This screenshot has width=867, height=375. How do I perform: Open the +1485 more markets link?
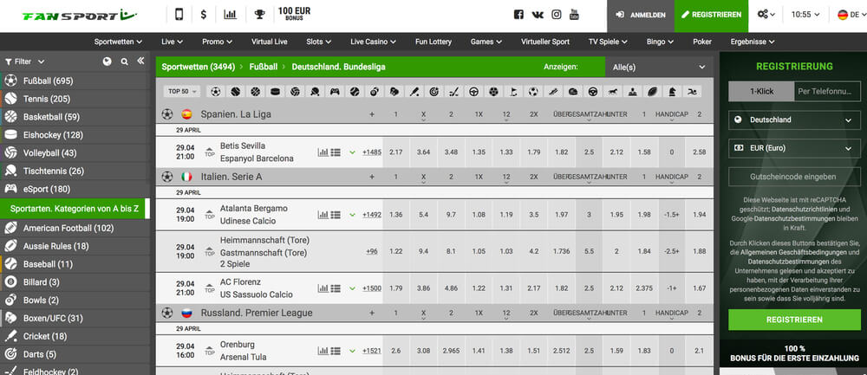coord(372,152)
